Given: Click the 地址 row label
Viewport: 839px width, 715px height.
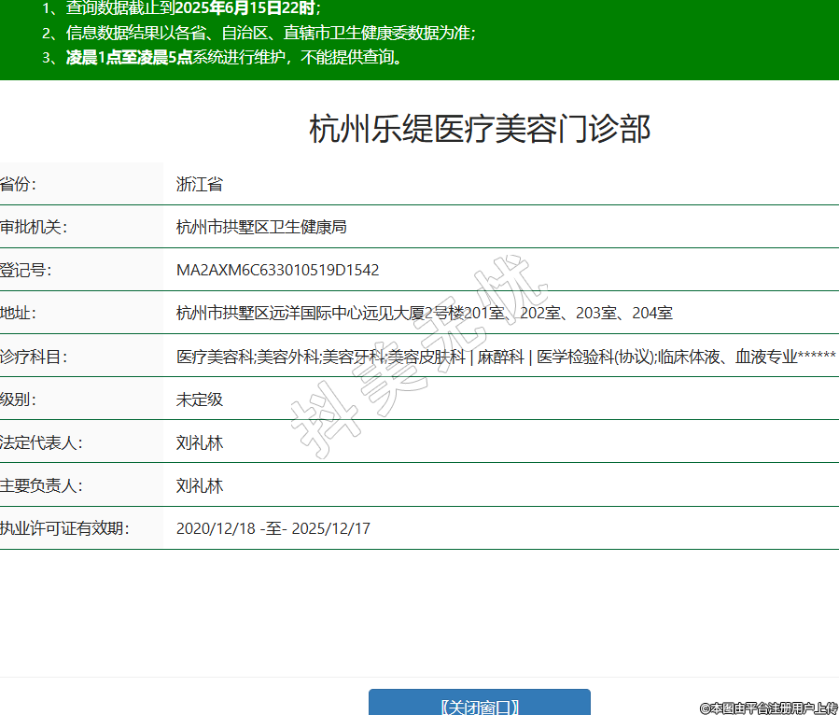Looking at the screenshot, I should [19, 314].
